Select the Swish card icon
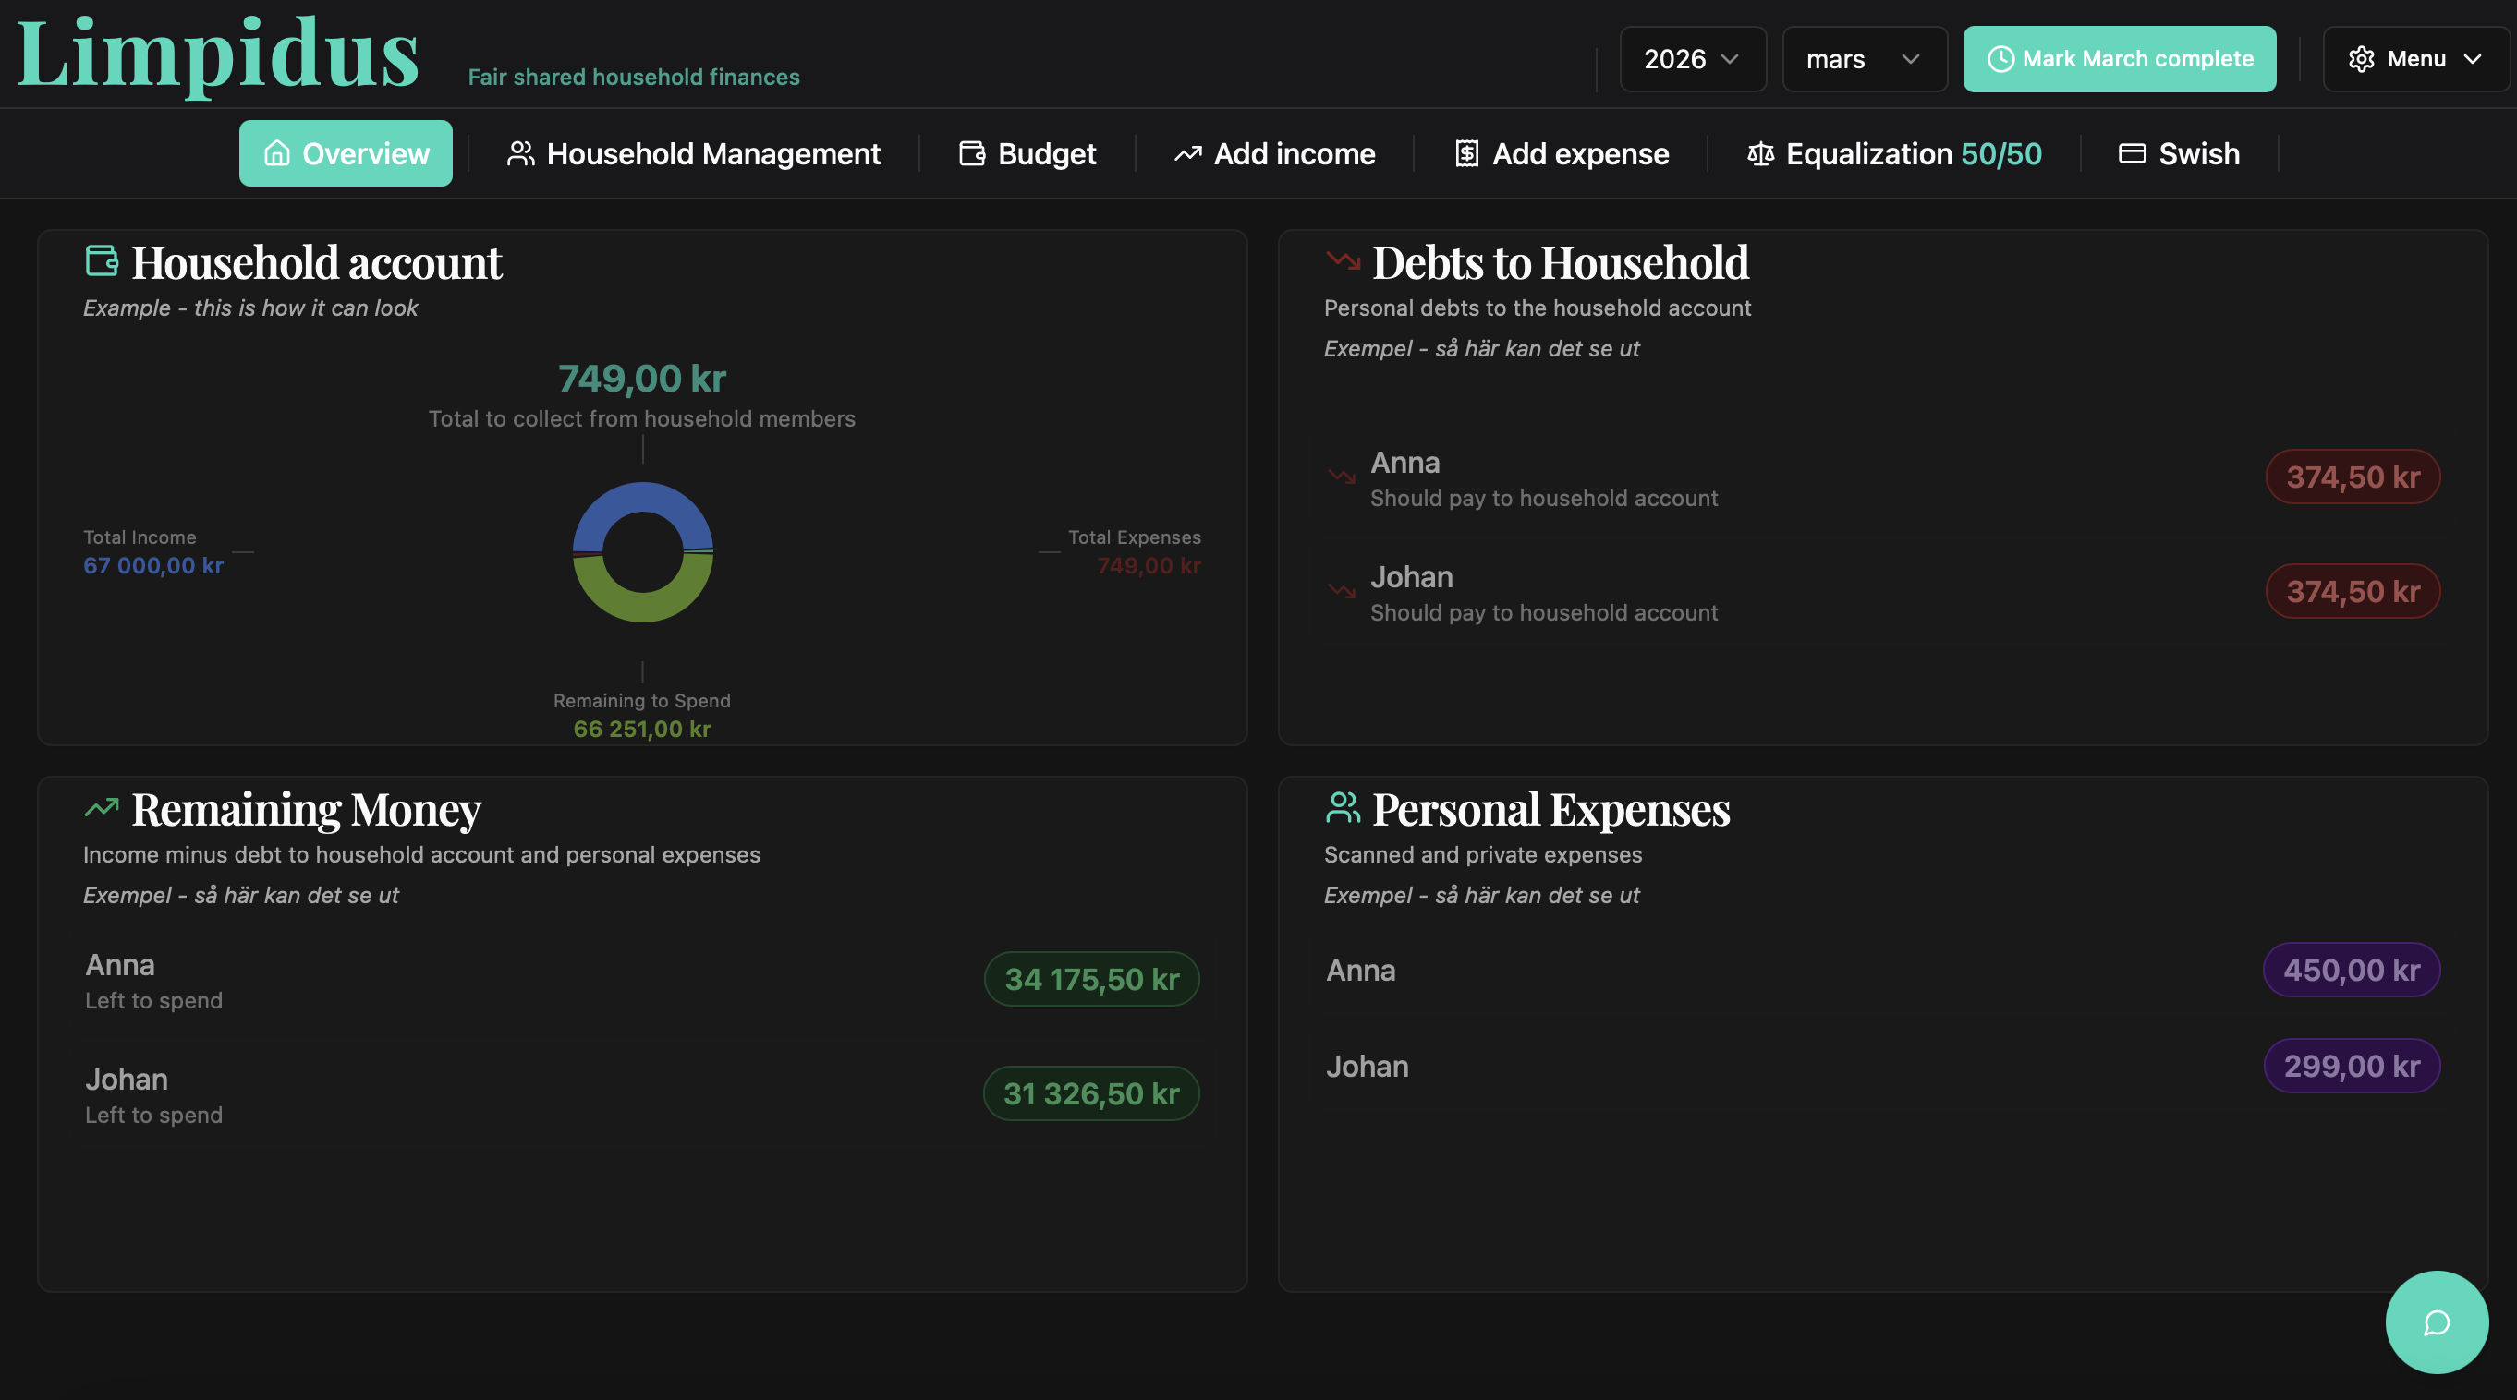 [x=2131, y=153]
